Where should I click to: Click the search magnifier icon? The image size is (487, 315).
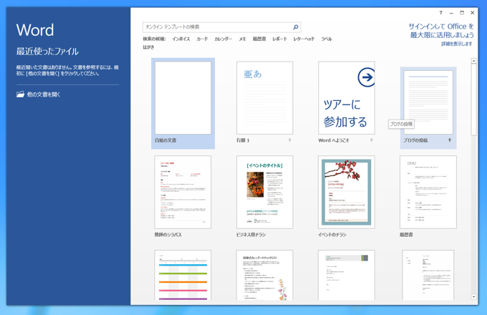coord(296,27)
